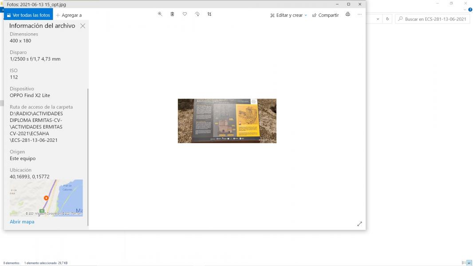Click the origin value Este equipo
The height and width of the screenshot is (266, 473).
point(23,158)
